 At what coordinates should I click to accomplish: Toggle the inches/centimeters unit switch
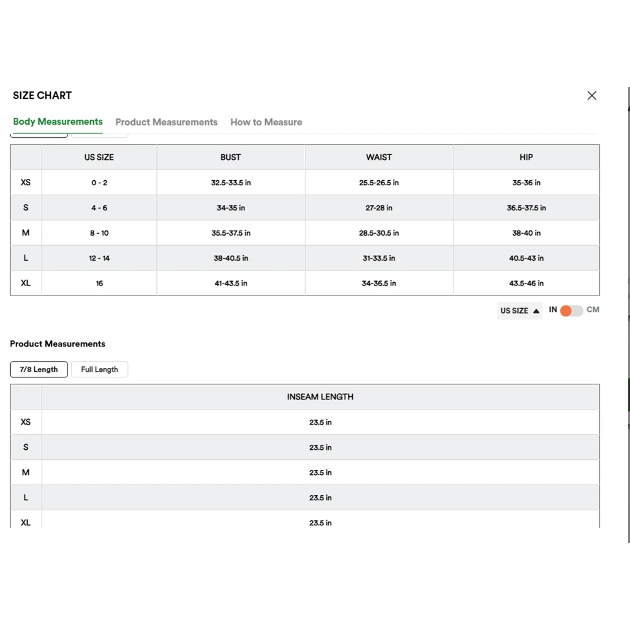click(x=571, y=311)
